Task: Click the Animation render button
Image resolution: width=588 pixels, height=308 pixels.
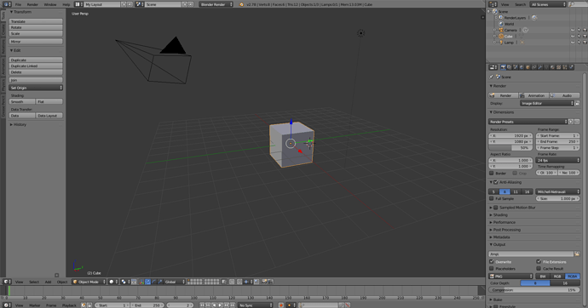Action: tap(533, 95)
